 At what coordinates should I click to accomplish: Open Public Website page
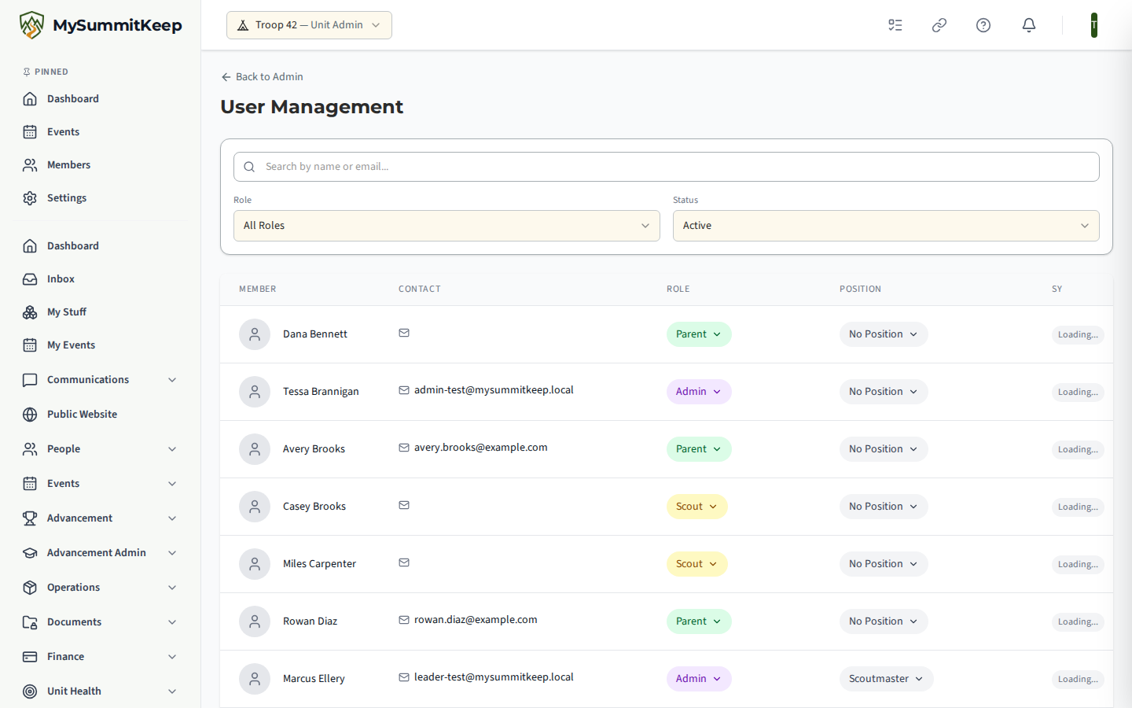click(101, 415)
